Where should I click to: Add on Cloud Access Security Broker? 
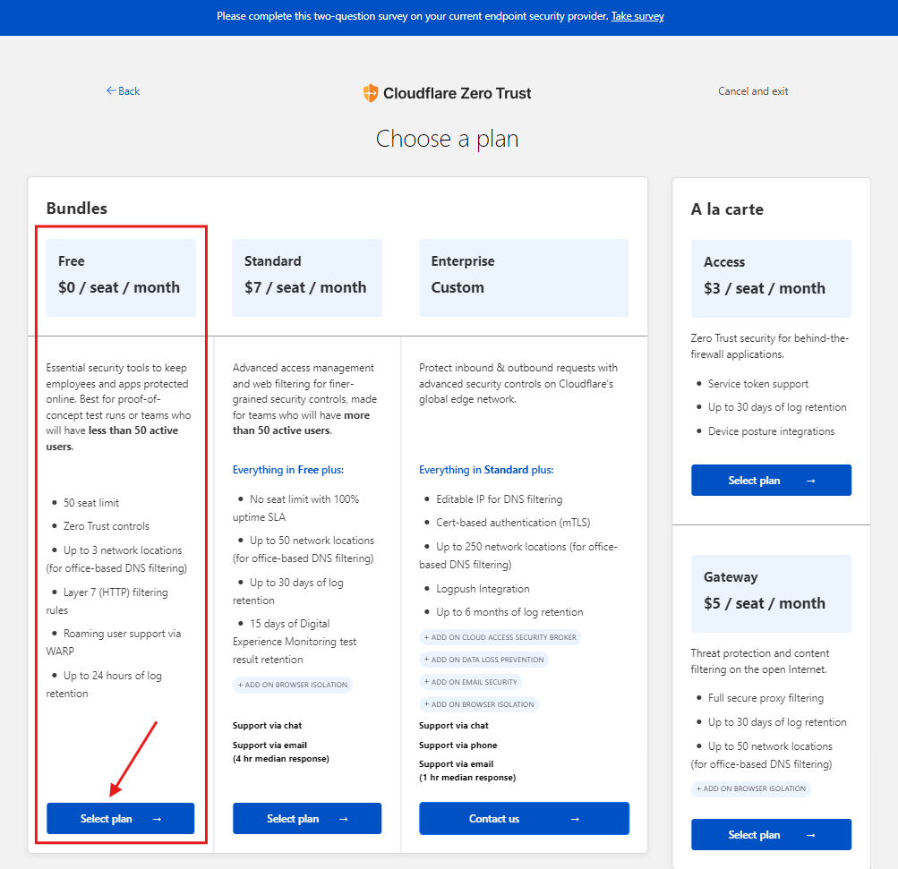(x=500, y=637)
